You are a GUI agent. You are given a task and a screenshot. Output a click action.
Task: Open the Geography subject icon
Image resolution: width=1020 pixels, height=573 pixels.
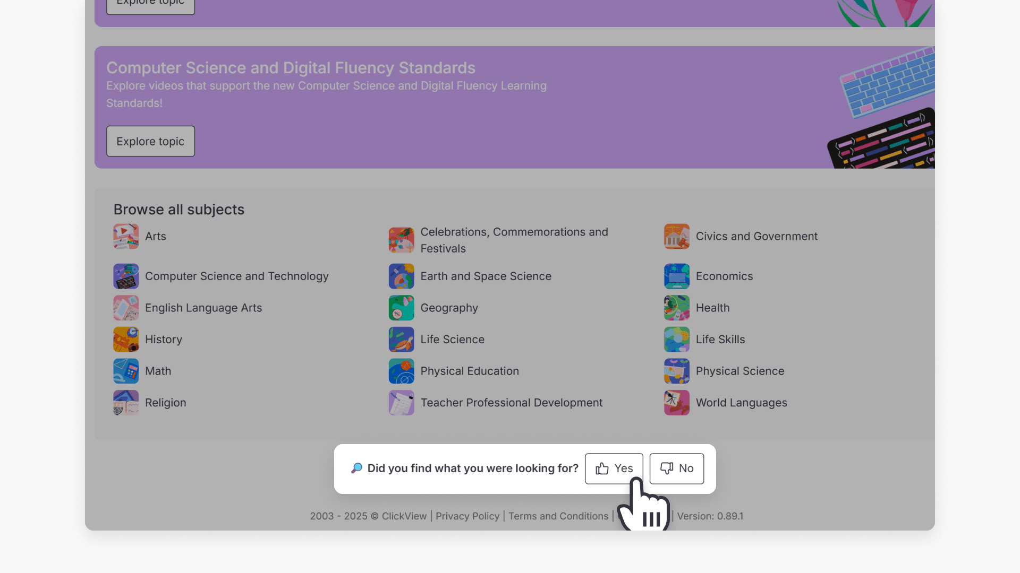click(x=401, y=308)
